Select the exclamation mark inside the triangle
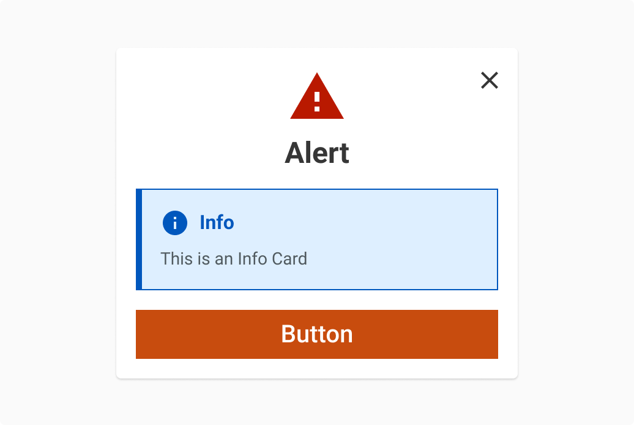 [317, 102]
